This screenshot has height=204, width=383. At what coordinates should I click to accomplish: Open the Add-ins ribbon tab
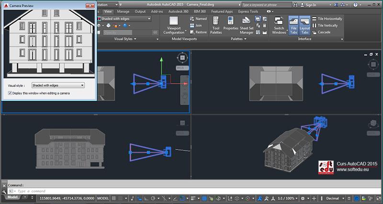[157, 11]
